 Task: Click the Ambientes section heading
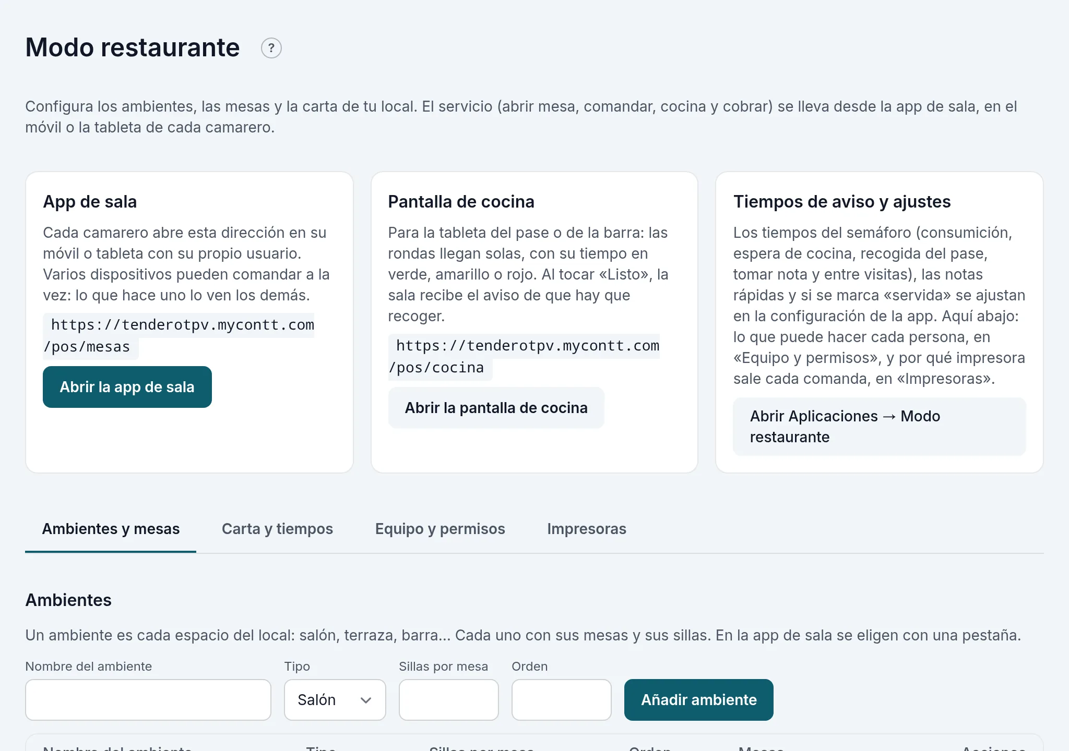point(68,600)
